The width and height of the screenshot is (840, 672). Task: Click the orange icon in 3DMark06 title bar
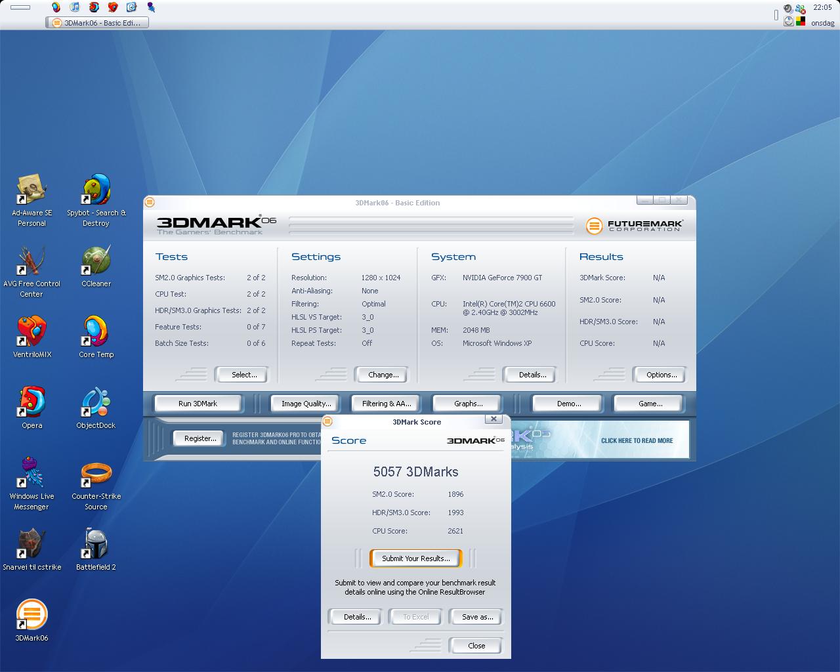pos(150,202)
